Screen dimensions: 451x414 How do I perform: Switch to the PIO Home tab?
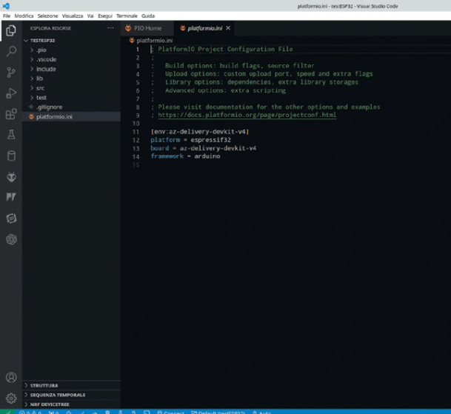(147, 28)
